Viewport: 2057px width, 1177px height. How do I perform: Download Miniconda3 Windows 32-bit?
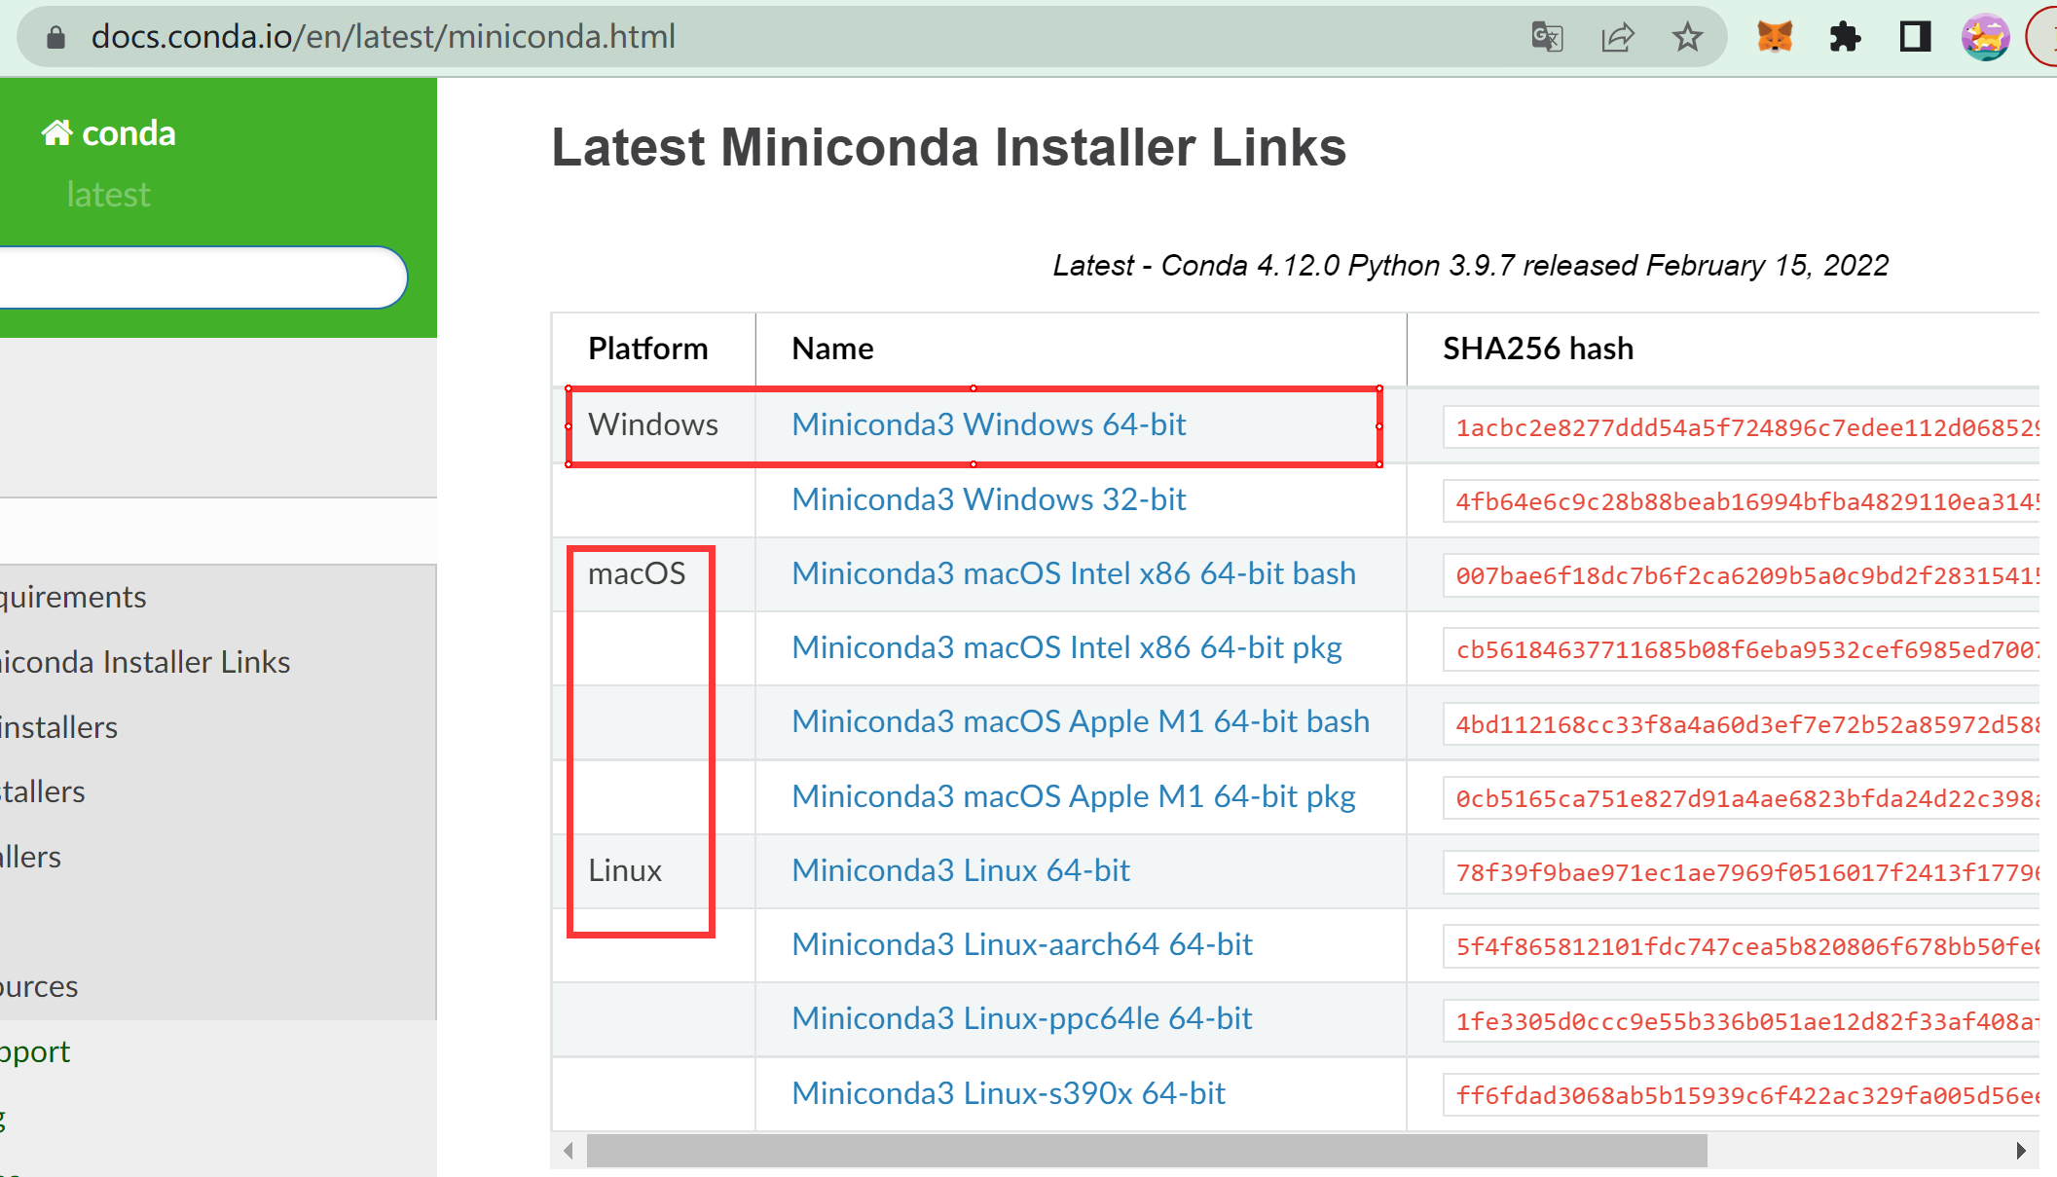coord(988,499)
